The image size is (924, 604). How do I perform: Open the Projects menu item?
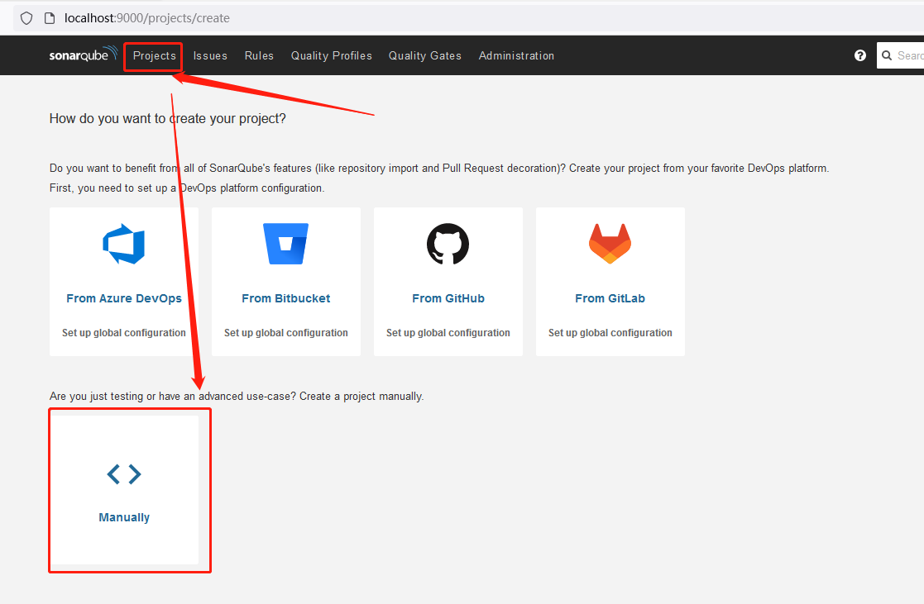tap(155, 56)
